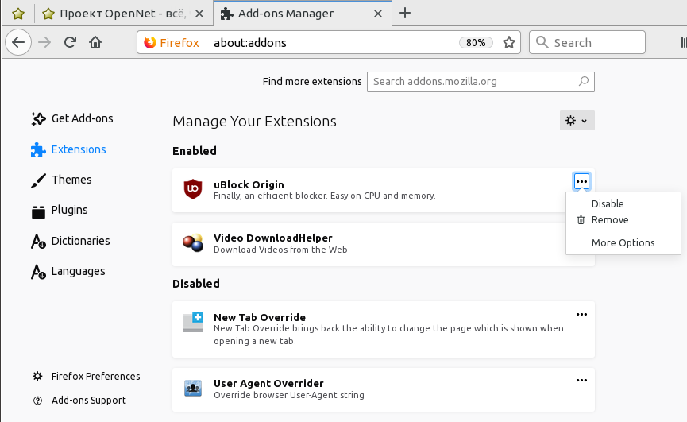The width and height of the screenshot is (687, 422).
Task: Open the gear tools dropdown for extensions
Action: coord(577,121)
